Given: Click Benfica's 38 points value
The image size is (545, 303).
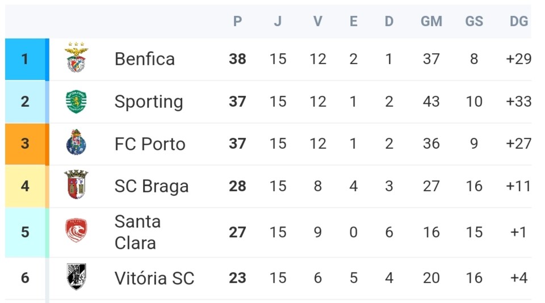Looking at the screenshot, I should click(x=237, y=59).
